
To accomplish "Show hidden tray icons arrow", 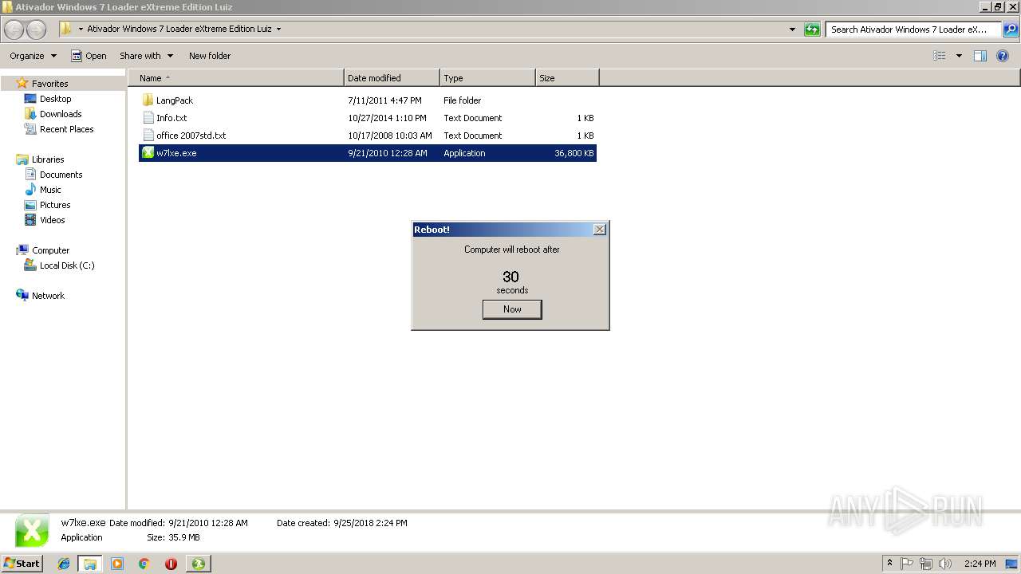I will [x=890, y=564].
